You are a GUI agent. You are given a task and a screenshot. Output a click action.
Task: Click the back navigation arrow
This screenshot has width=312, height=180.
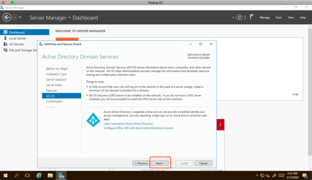[7, 17]
